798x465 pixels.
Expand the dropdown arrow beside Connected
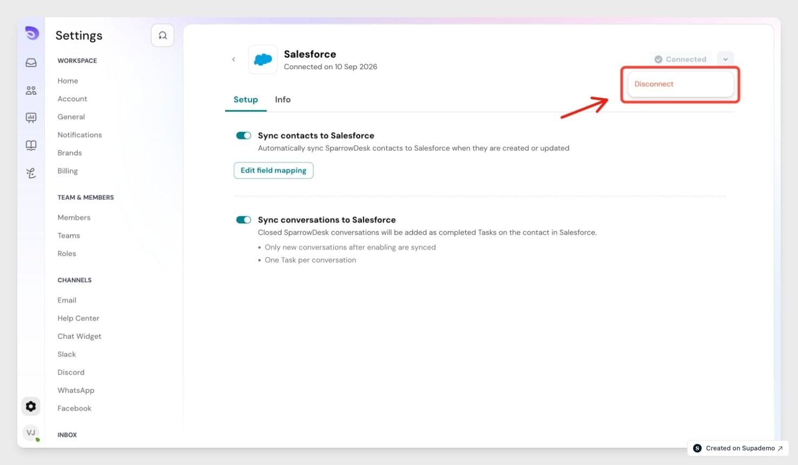tap(726, 59)
